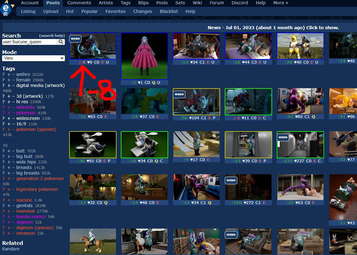Go to the Comments section
The height and width of the screenshot is (255, 357).
pyautogui.click(x=79, y=3)
